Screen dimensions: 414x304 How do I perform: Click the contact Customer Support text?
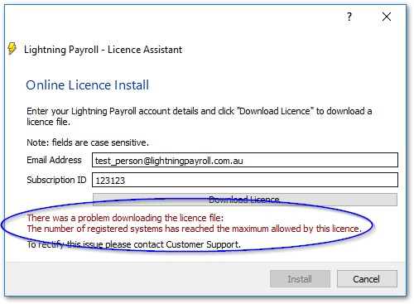coord(133,244)
